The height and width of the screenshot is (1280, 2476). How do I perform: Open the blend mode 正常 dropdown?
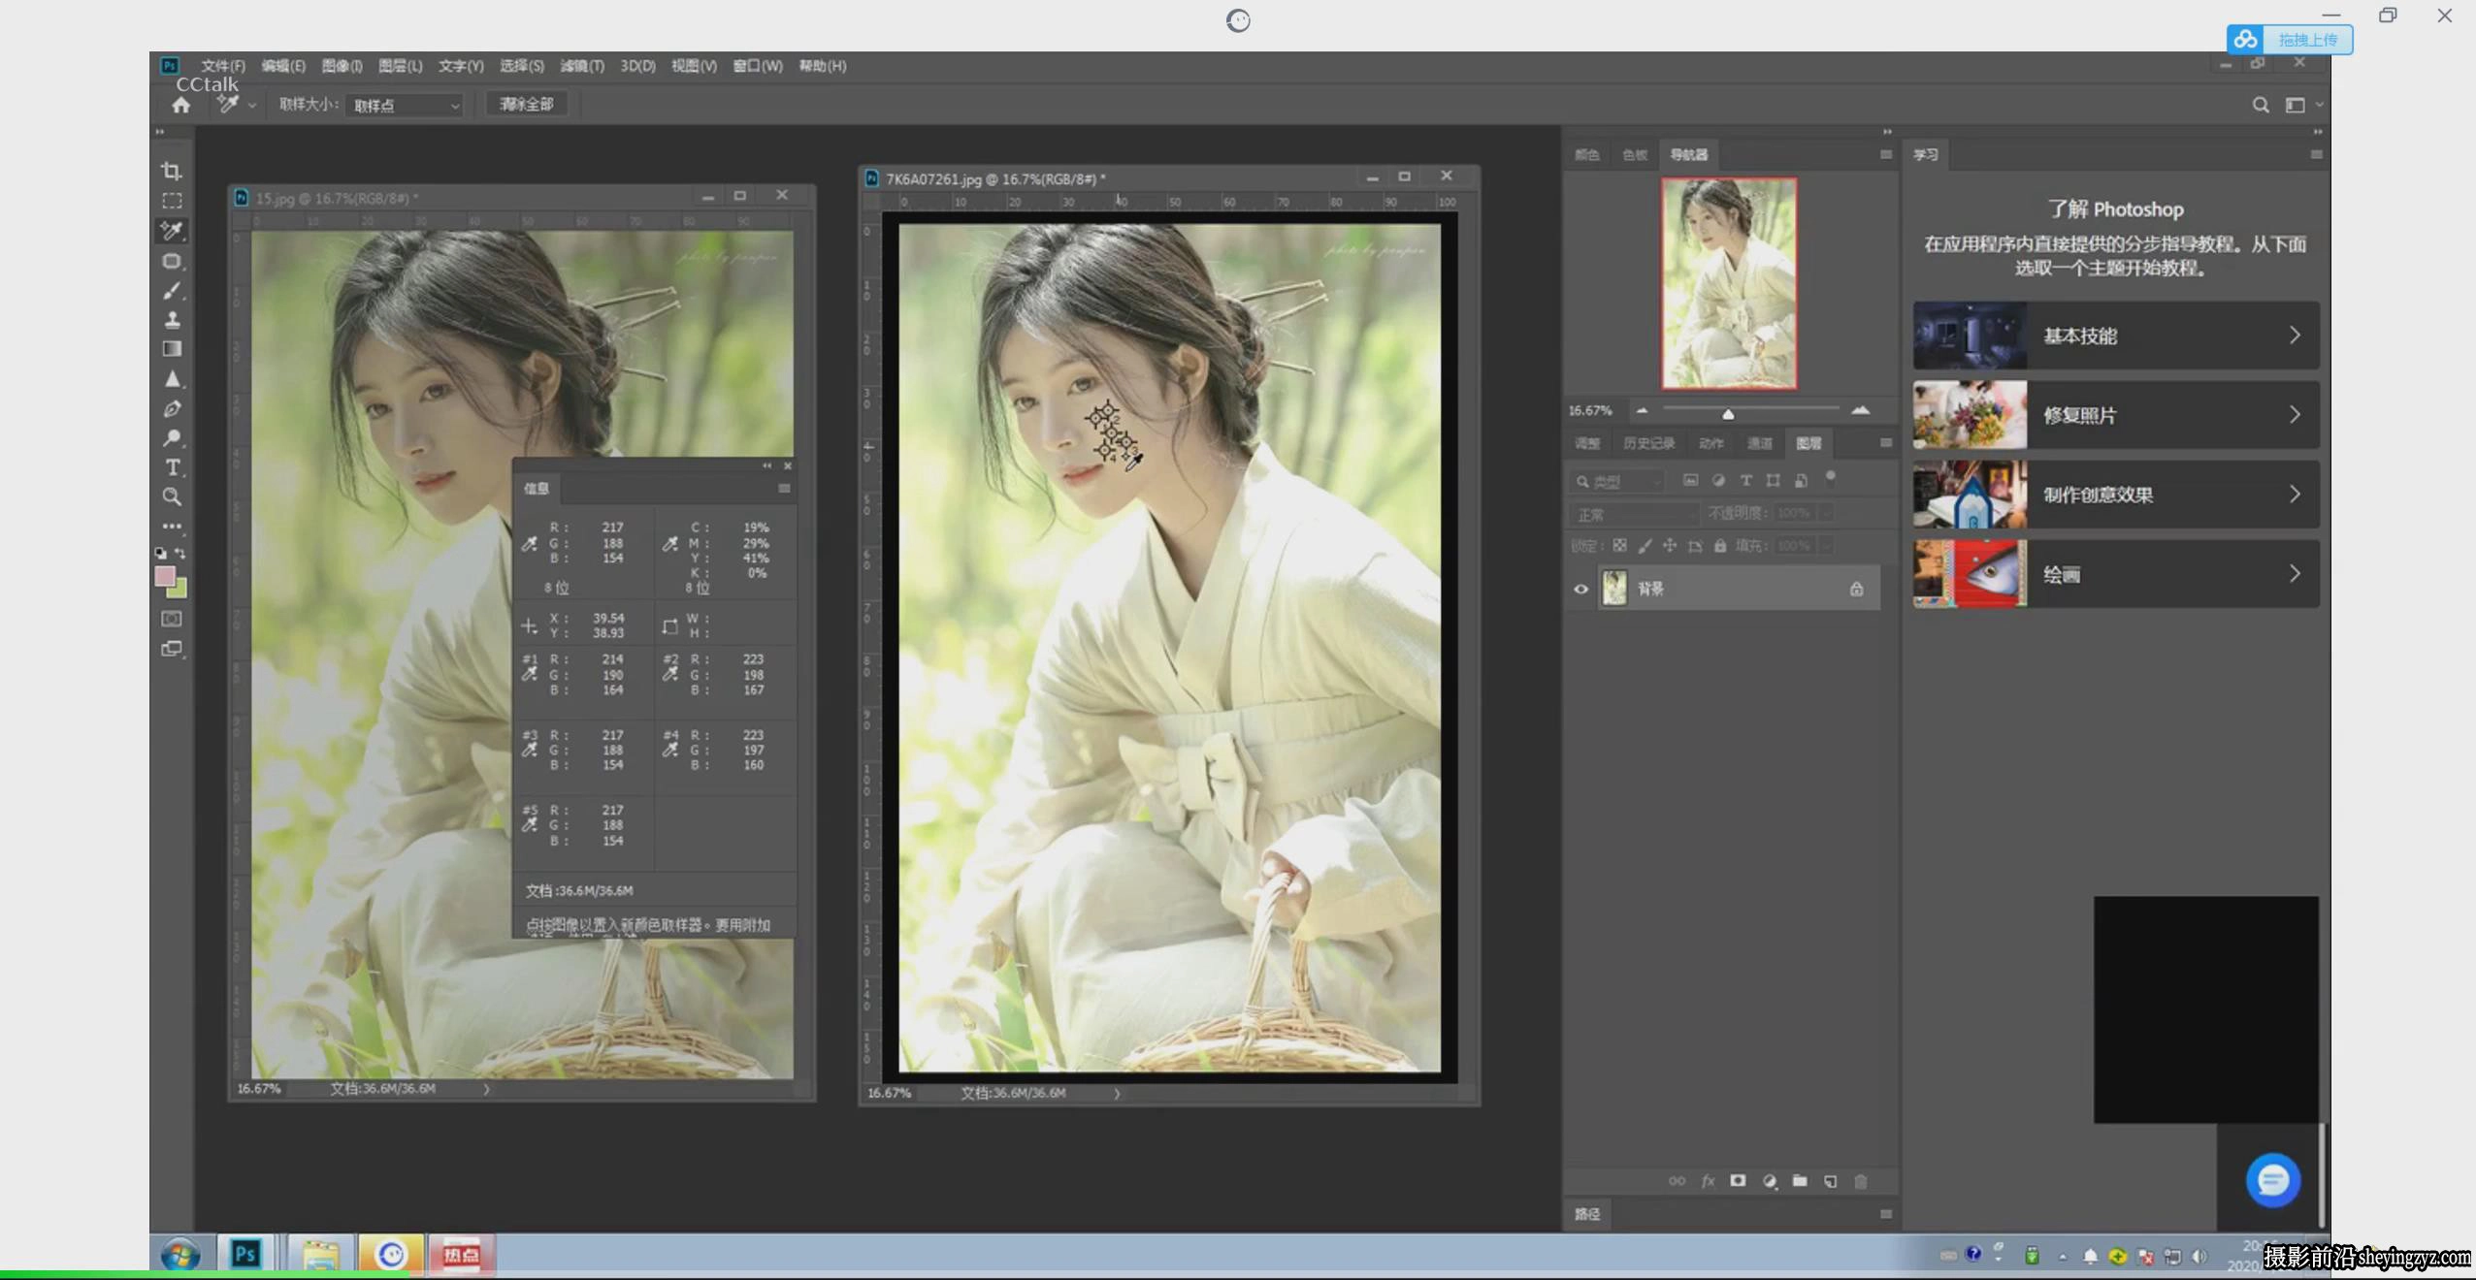1634,514
